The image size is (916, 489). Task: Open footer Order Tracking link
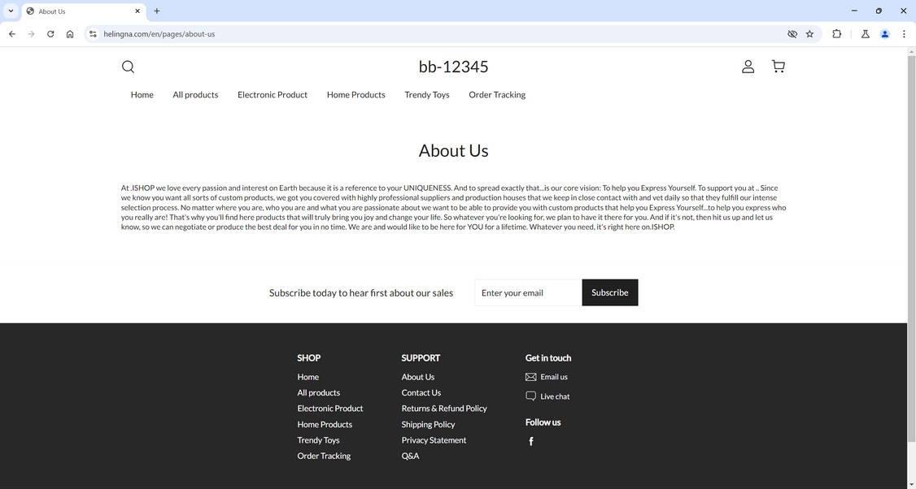324,456
